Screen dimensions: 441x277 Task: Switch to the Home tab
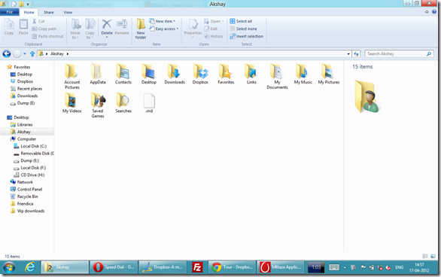[29, 12]
